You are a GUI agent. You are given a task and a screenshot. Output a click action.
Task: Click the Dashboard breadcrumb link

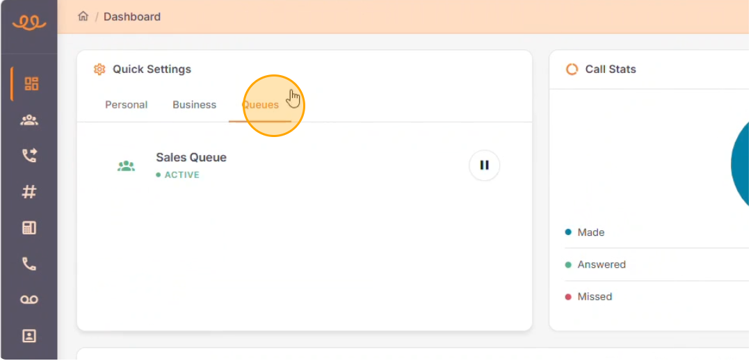tap(132, 17)
